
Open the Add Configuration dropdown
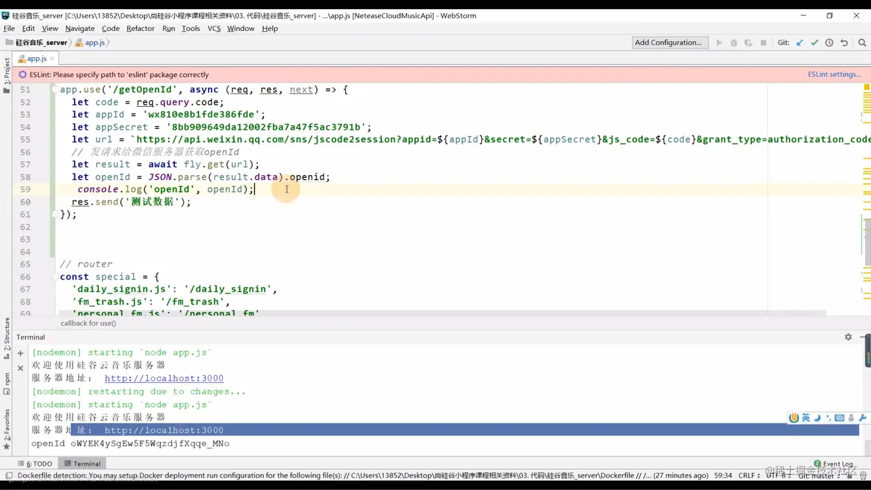click(x=670, y=42)
